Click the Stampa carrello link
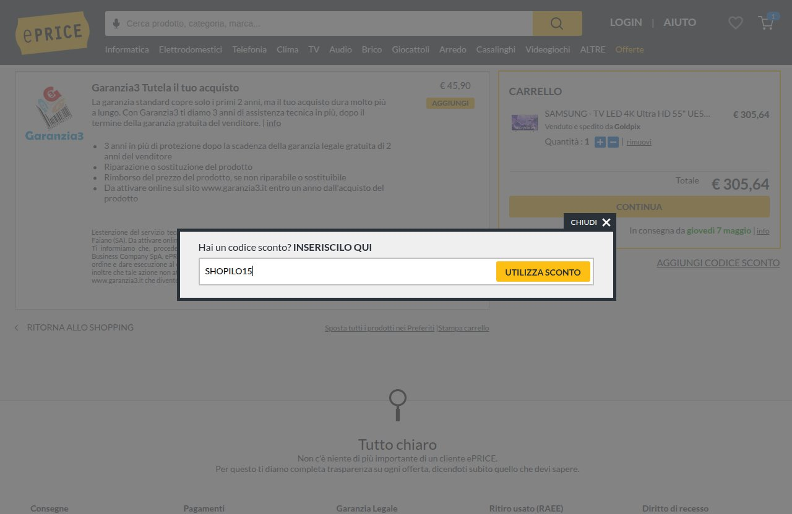This screenshot has height=514, width=792. tap(463, 328)
